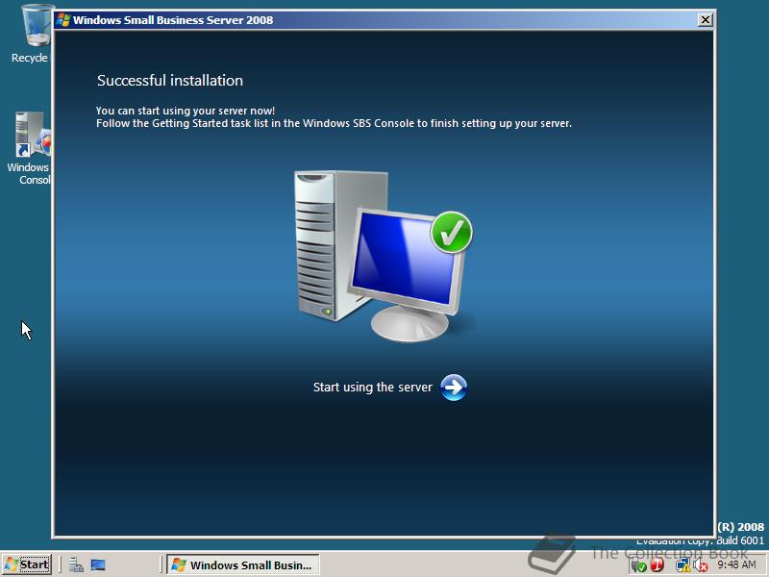Viewport: 769px width, 577px height.
Task: Click the Server Manager quick launch icon
Action: tap(76, 564)
